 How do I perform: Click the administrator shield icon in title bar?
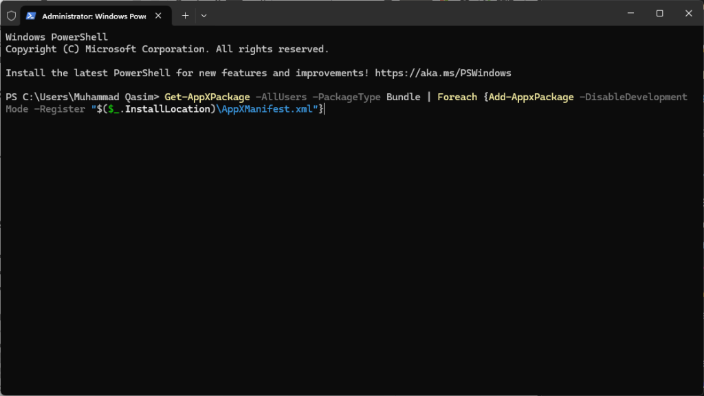11,14
